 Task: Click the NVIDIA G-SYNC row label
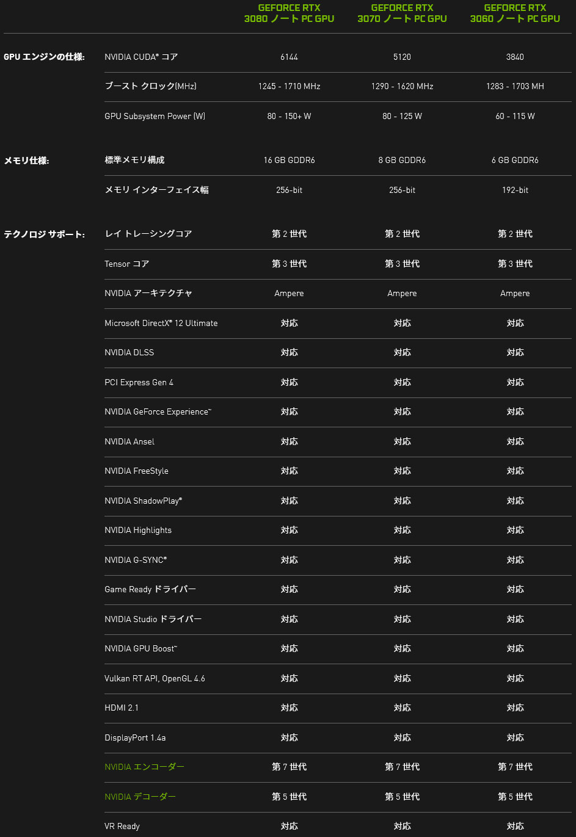[136, 560]
